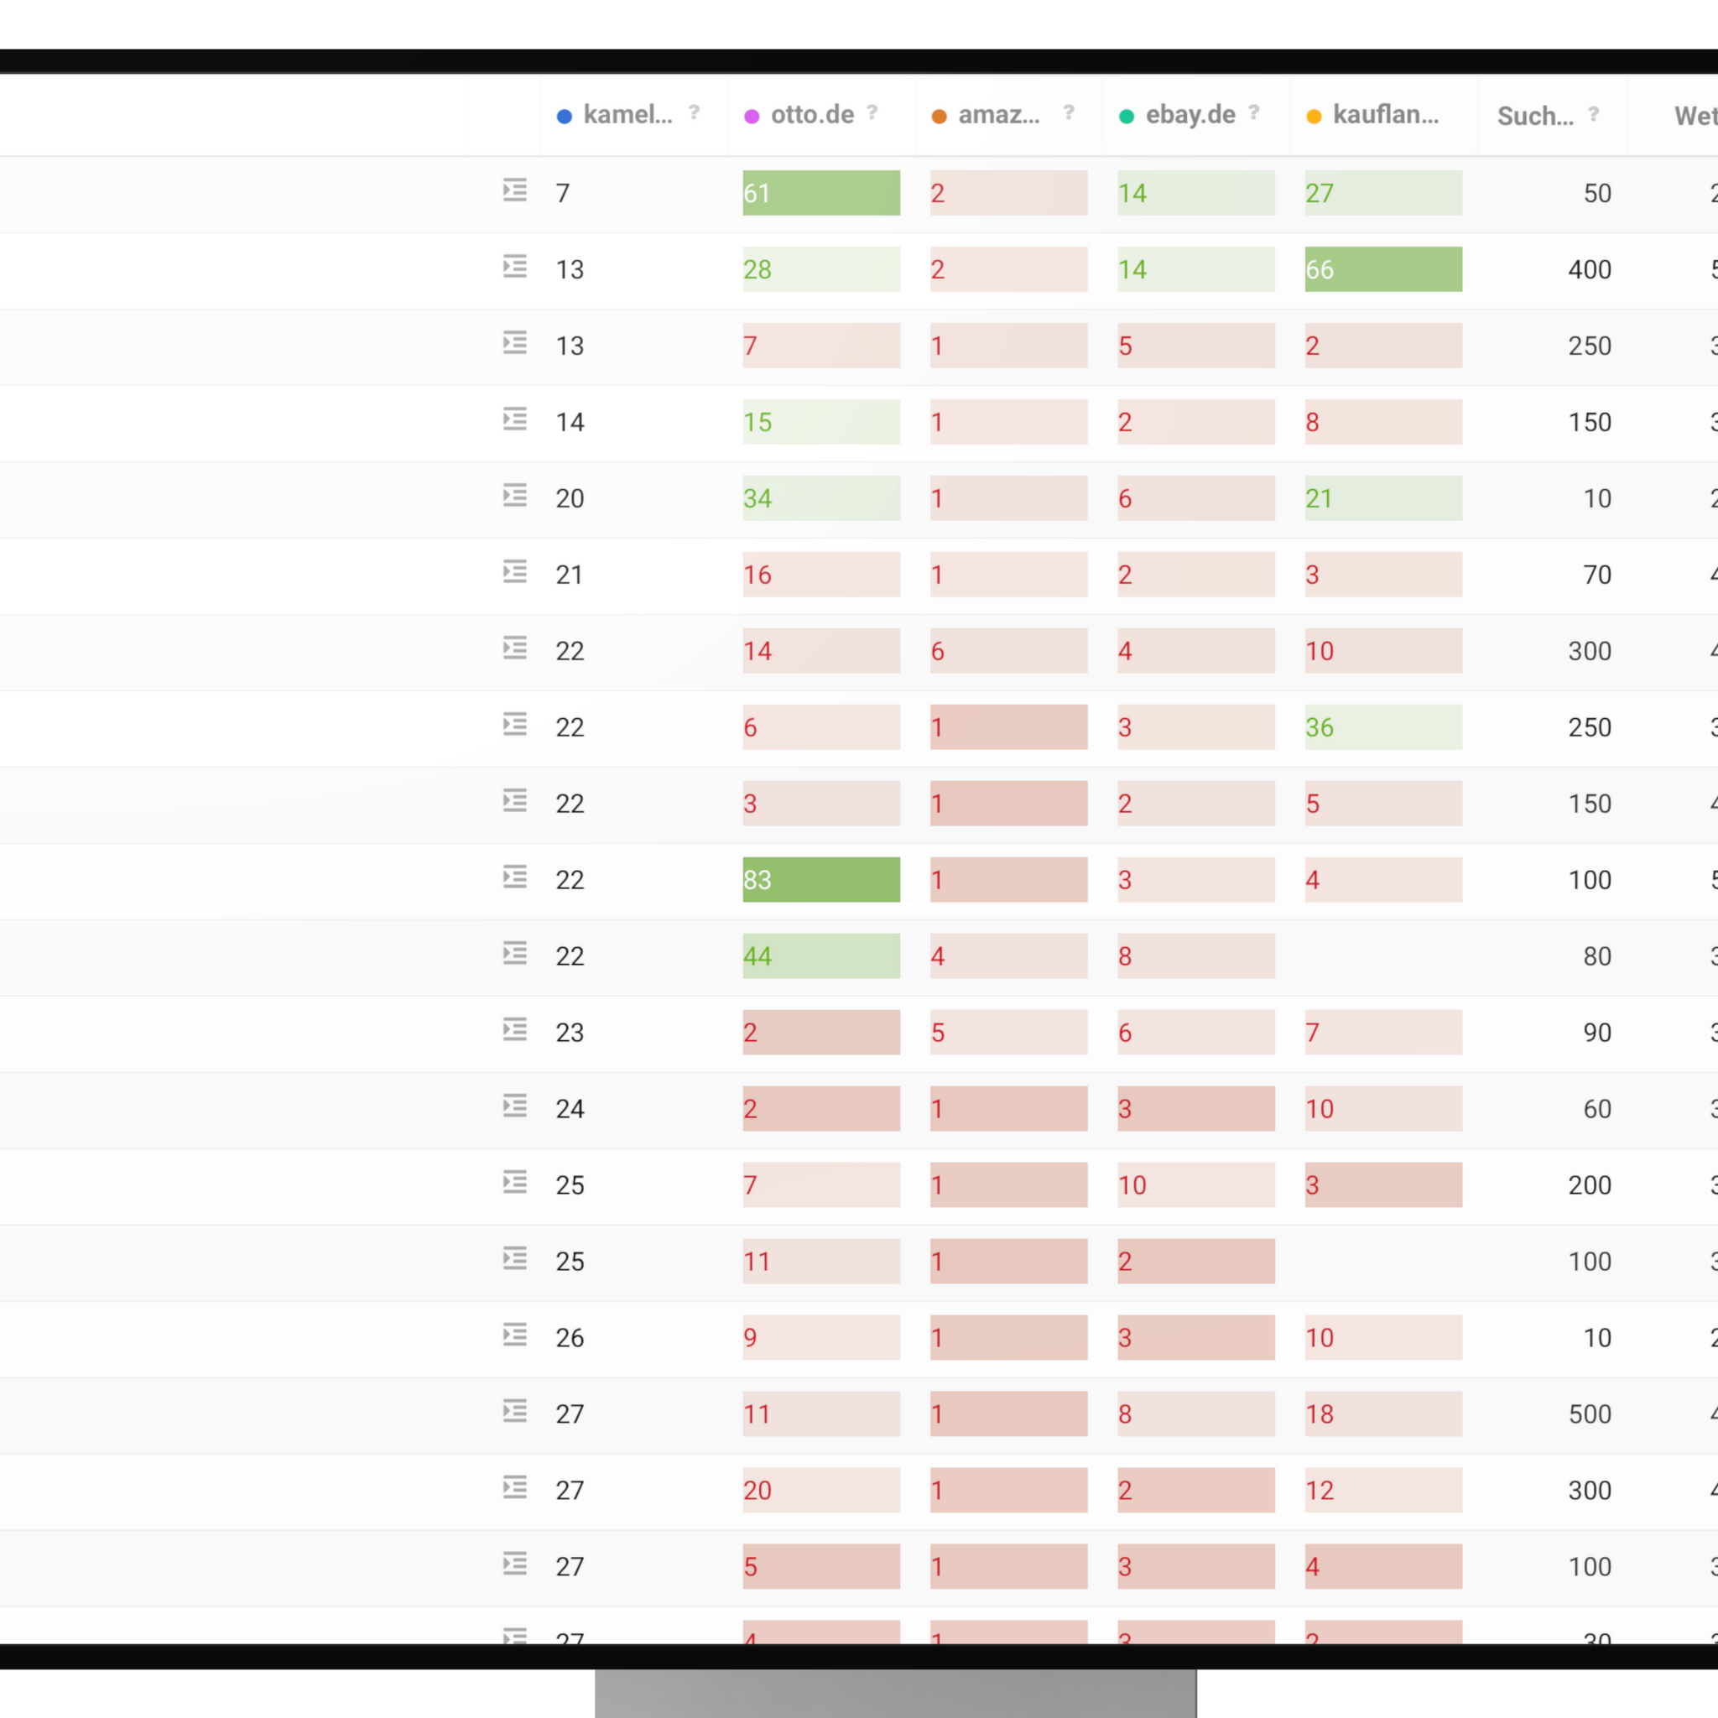Image resolution: width=1718 pixels, height=1718 pixels.
Task: Click the row icon in the row with otto.de 3
Action: tap(515, 801)
